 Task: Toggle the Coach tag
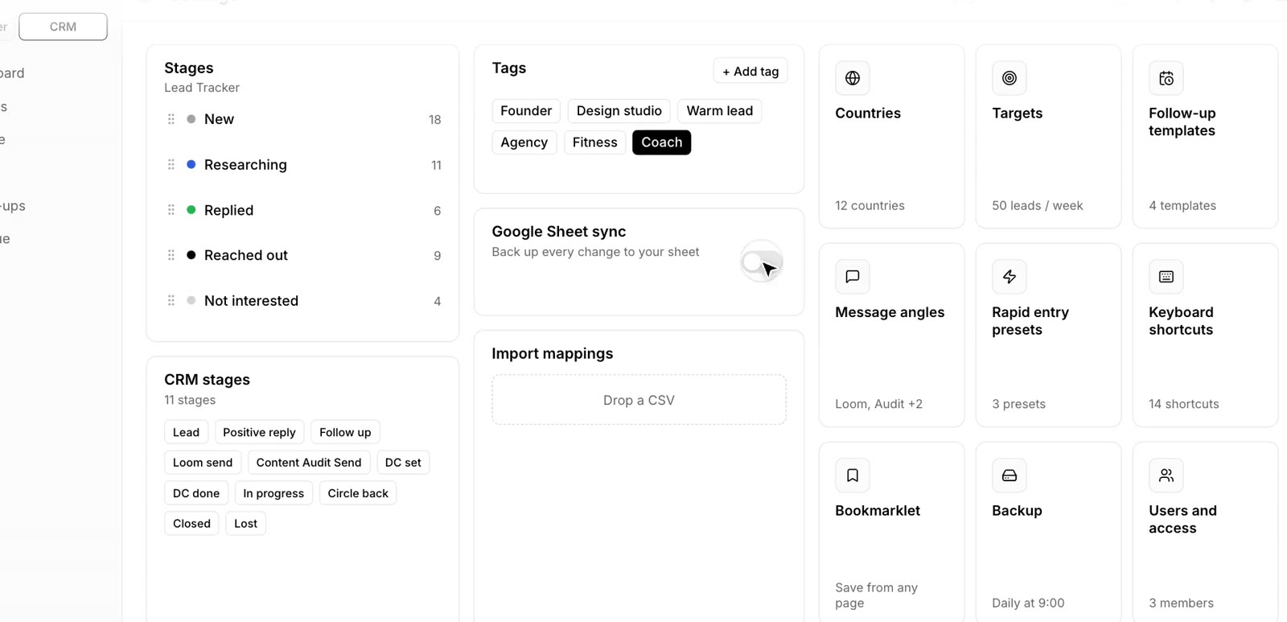click(x=661, y=142)
